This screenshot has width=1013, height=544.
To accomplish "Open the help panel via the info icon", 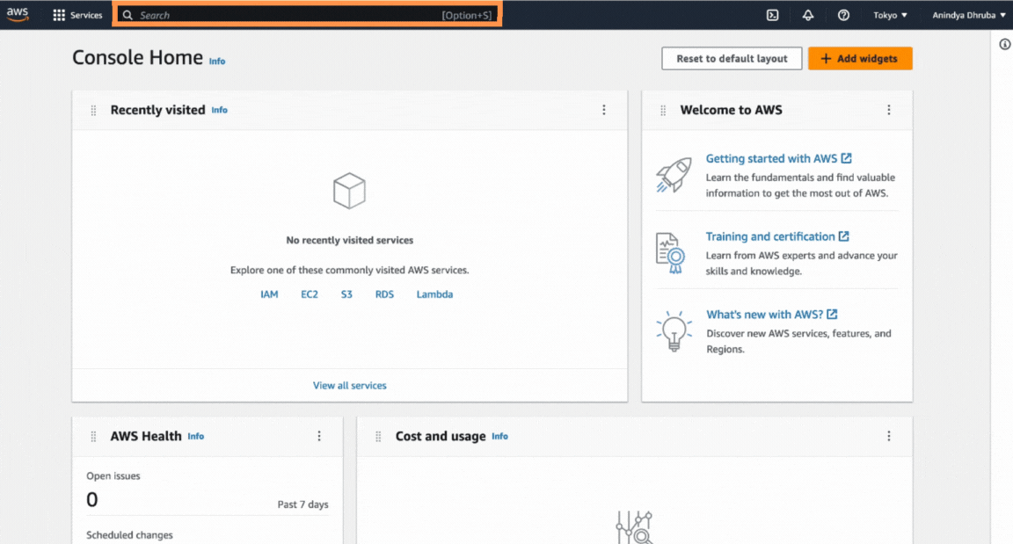I will pos(1004,43).
